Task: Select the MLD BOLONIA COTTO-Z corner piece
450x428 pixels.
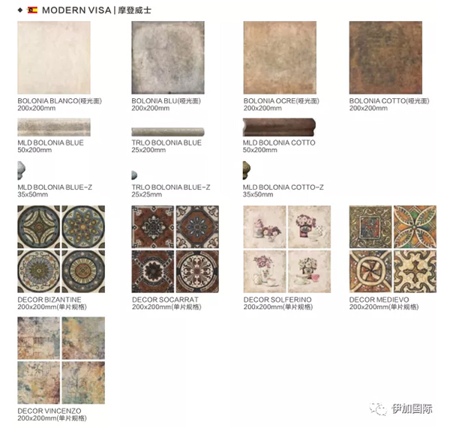Action: [247, 170]
